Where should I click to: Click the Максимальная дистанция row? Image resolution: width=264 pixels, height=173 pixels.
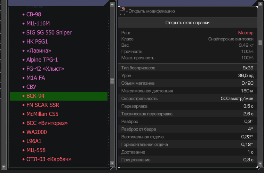(187, 91)
